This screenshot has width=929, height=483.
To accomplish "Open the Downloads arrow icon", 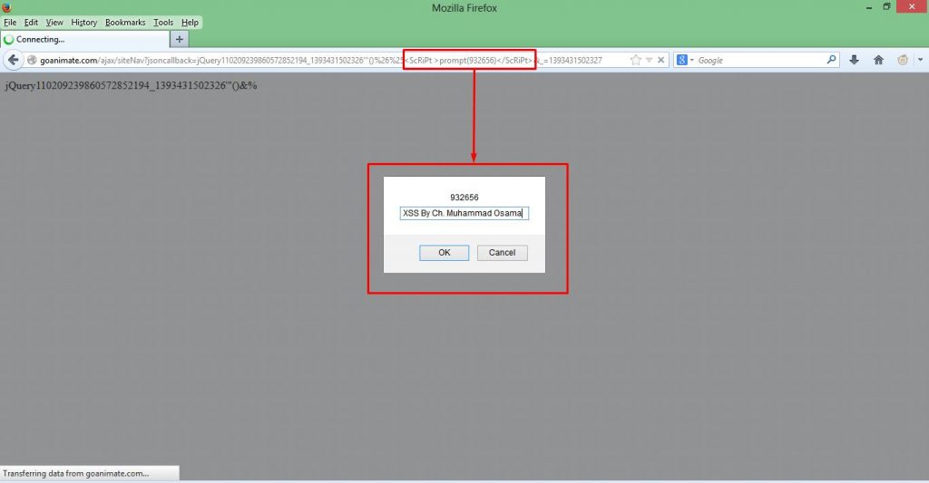I will [854, 60].
